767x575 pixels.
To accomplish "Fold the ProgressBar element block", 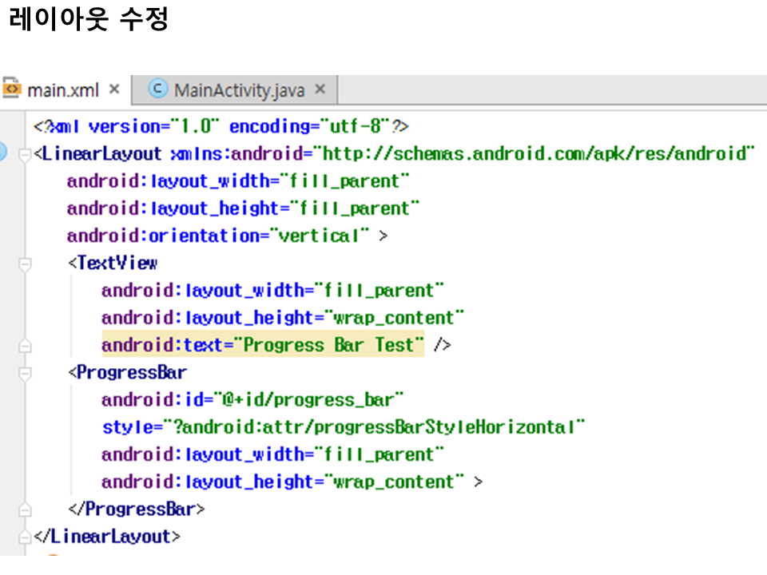I will click(26, 372).
